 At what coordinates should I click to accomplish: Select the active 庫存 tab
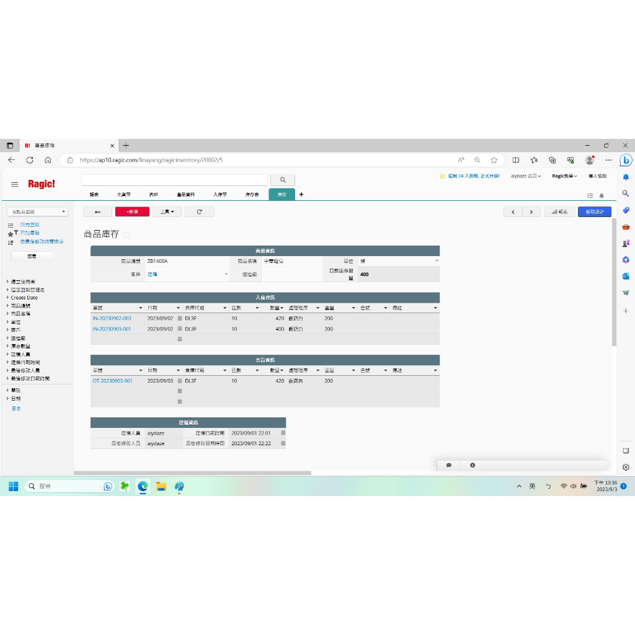(282, 195)
